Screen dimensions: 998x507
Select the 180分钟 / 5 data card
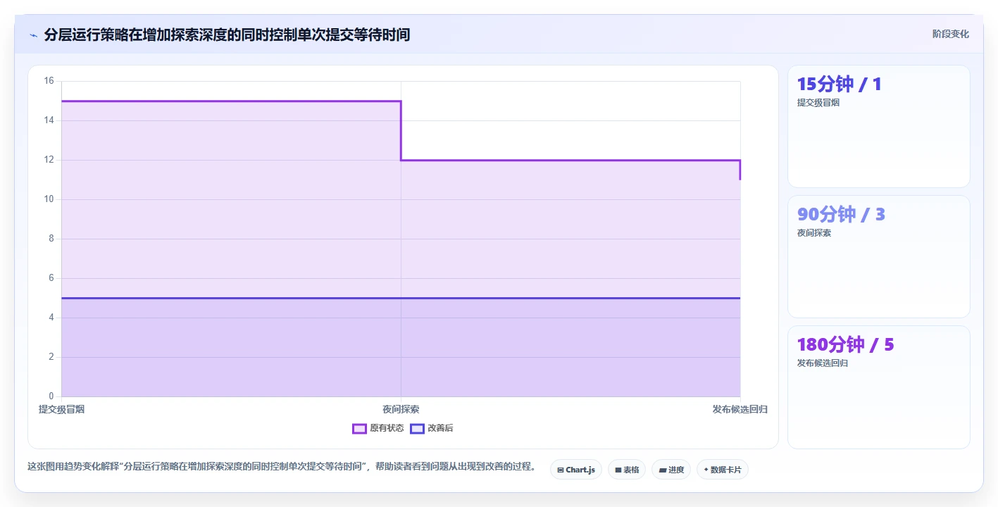pos(878,387)
